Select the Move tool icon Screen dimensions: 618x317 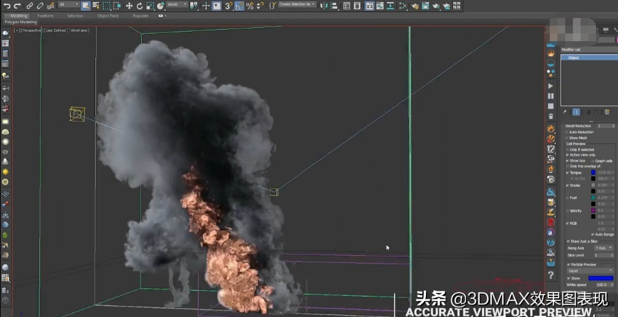click(x=129, y=6)
